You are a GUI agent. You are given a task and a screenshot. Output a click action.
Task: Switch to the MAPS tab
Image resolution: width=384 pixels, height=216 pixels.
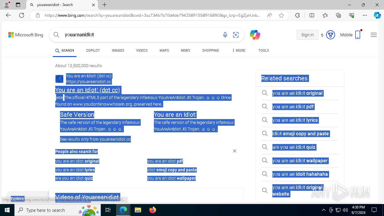(x=164, y=50)
